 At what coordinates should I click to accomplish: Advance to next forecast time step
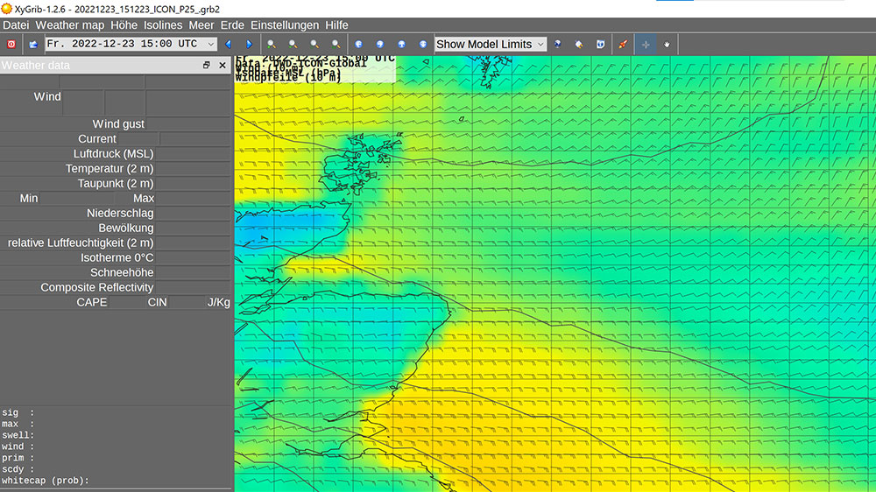point(249,44)
